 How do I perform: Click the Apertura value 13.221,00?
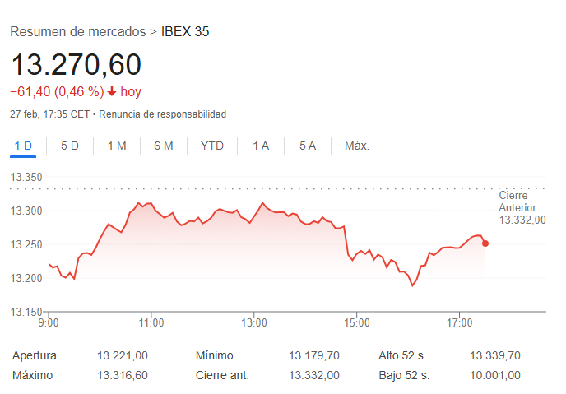(123, 355)
